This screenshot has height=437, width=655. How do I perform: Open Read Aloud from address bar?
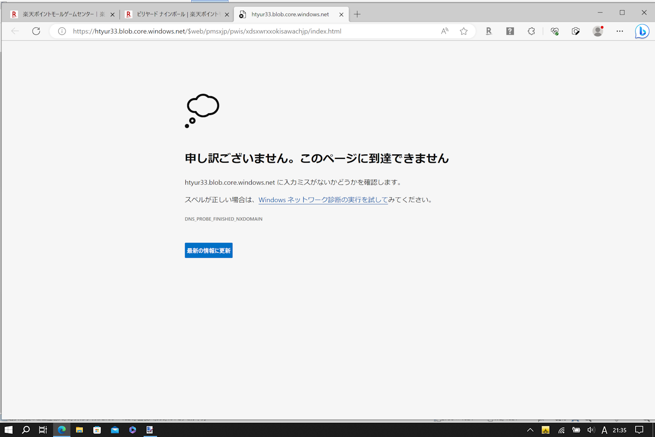[x=444, y=31]
